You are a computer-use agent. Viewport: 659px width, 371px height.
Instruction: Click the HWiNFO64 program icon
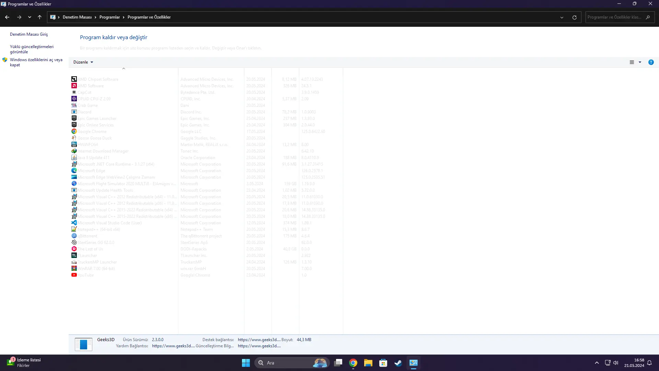(74, 145)
